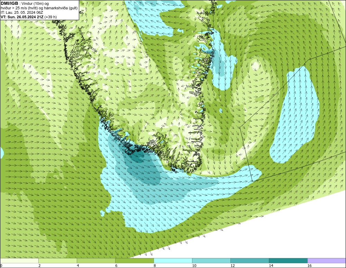Click the legend tick label '8'
Image resolution: width=346 pixels, height=268 pixels.
(155, 266)
